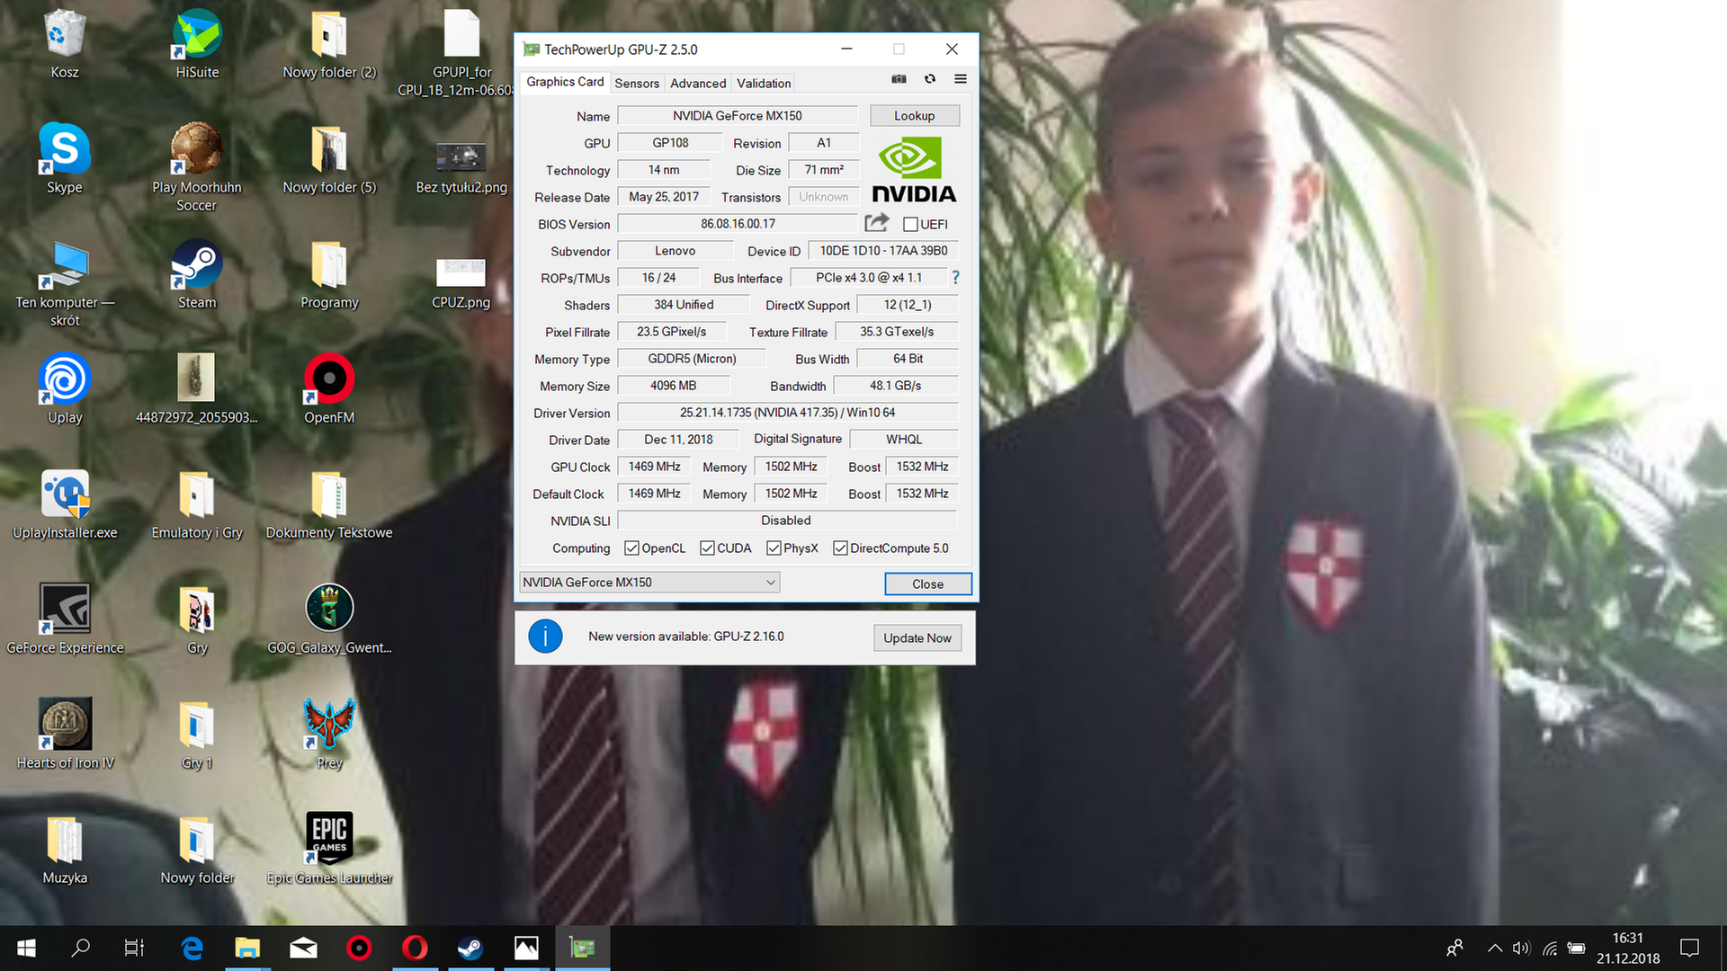Click the taskbar search magnifier icon
Image resolution: width=1727 pixels, height=971 pixels.
(80, 948)
